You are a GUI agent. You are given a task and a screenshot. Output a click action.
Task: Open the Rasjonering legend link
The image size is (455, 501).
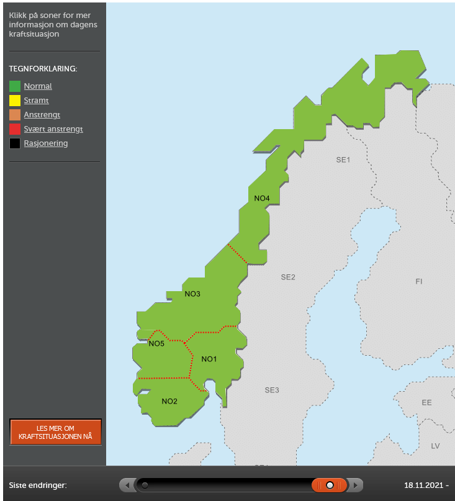point(46,143)
